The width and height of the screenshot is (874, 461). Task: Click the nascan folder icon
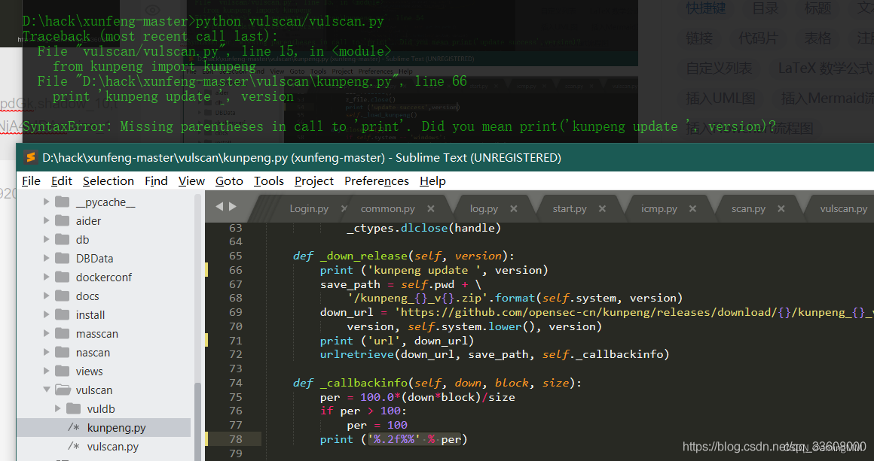[63, 353]
